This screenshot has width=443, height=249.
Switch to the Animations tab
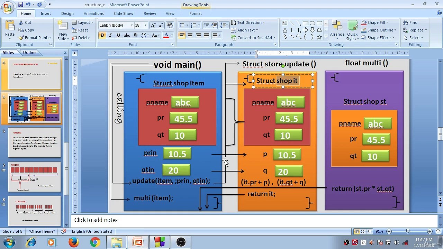93,13
